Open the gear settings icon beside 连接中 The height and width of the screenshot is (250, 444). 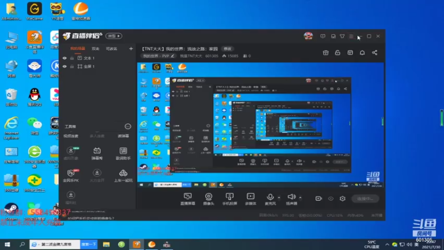(342, 198)
